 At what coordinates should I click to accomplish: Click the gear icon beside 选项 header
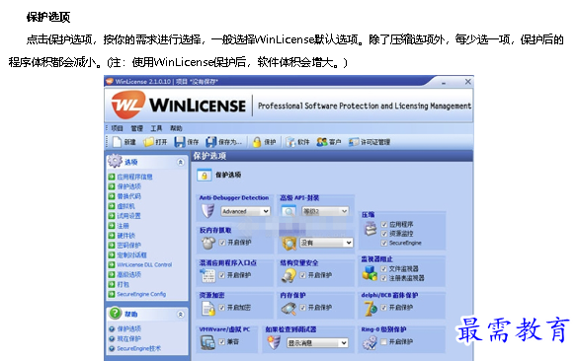point(115,161)
